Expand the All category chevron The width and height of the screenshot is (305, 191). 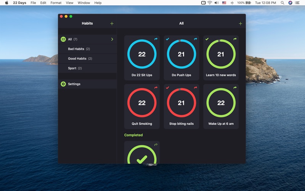pos(112,39)
